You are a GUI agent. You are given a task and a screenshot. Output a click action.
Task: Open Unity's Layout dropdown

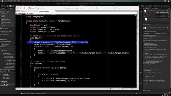coord(165,6)
